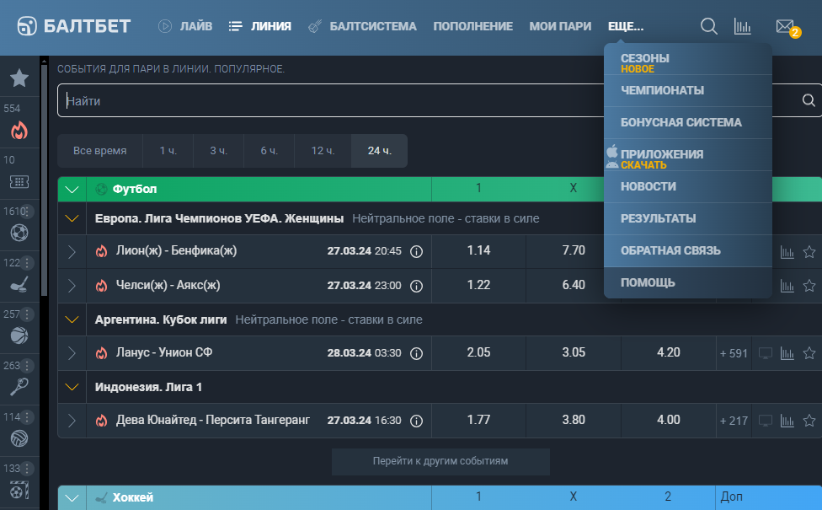Open favorites star in left sidebar

(19, 78)
